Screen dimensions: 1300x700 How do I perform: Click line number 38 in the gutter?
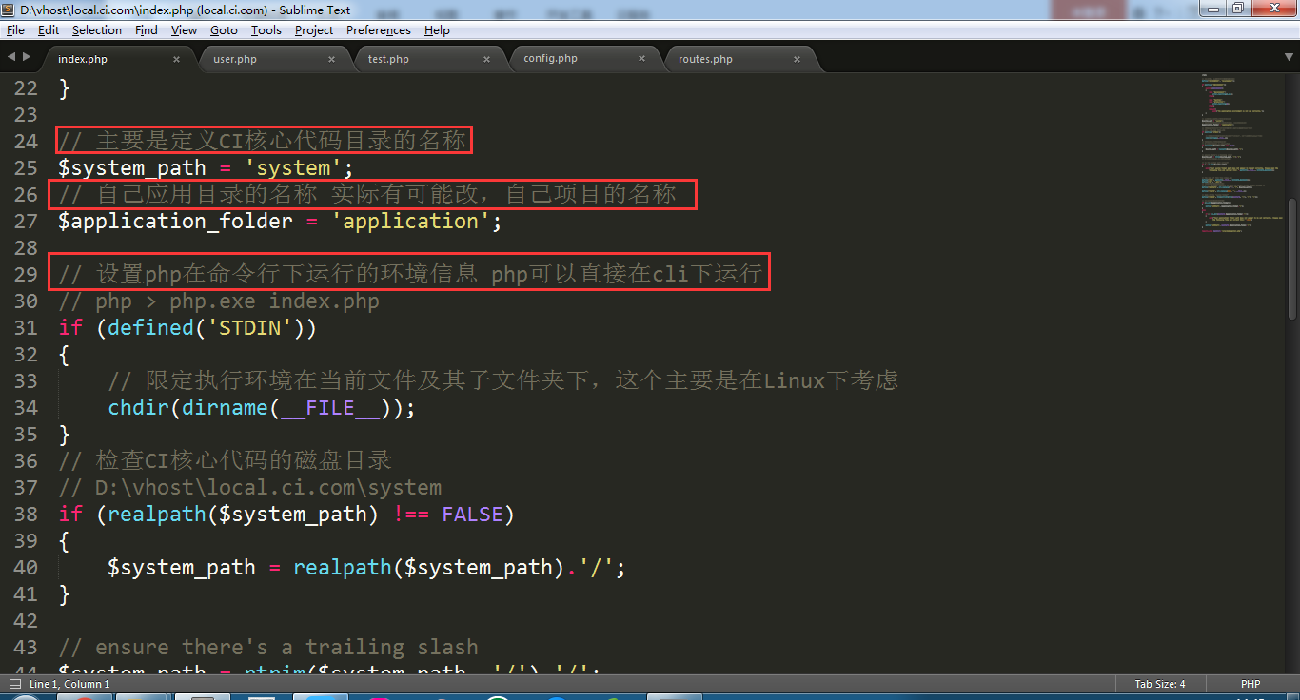25,515
